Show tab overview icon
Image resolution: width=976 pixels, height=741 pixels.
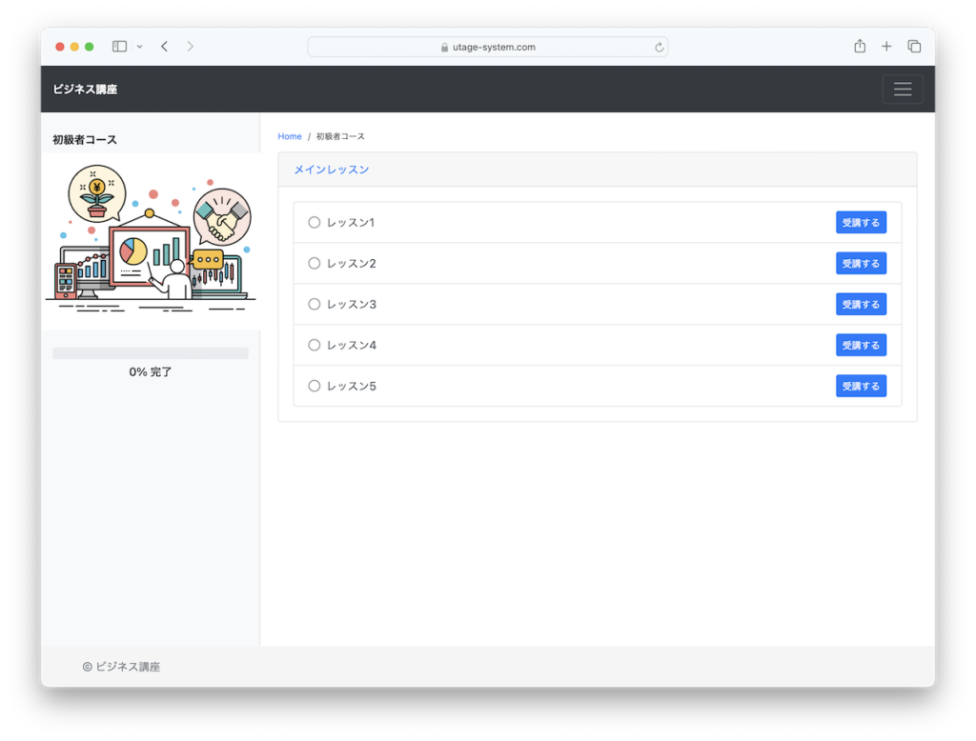pyautogui.click(x=914, y=47)
